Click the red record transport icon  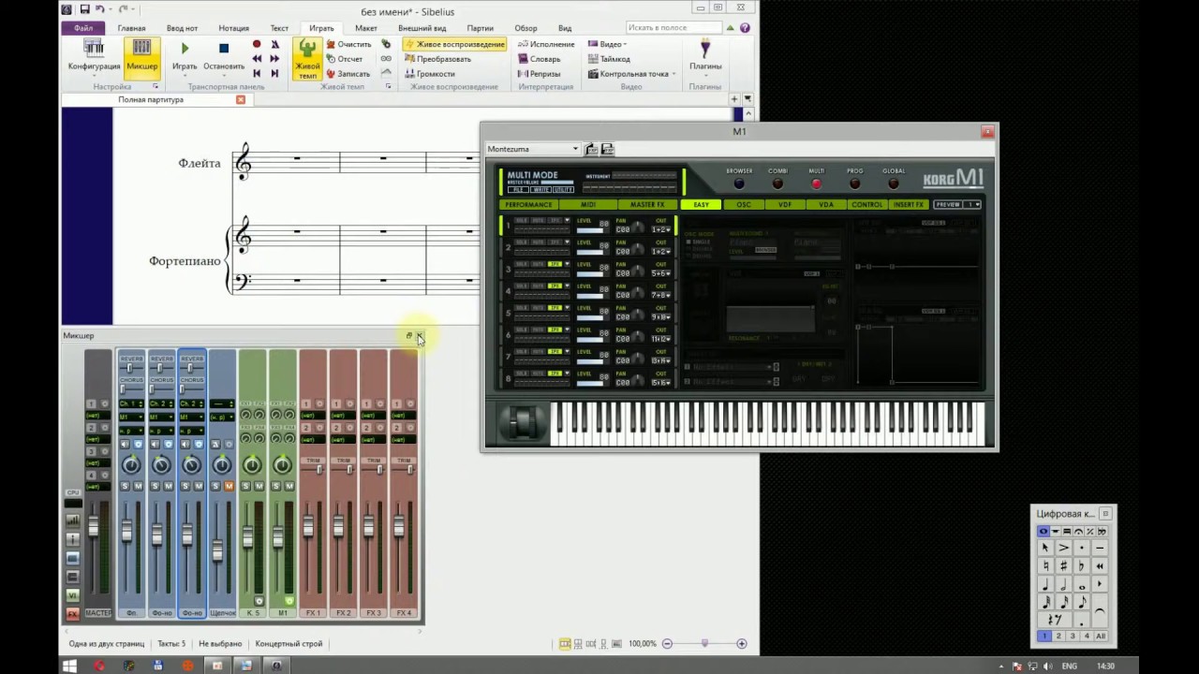coord(257,44)
